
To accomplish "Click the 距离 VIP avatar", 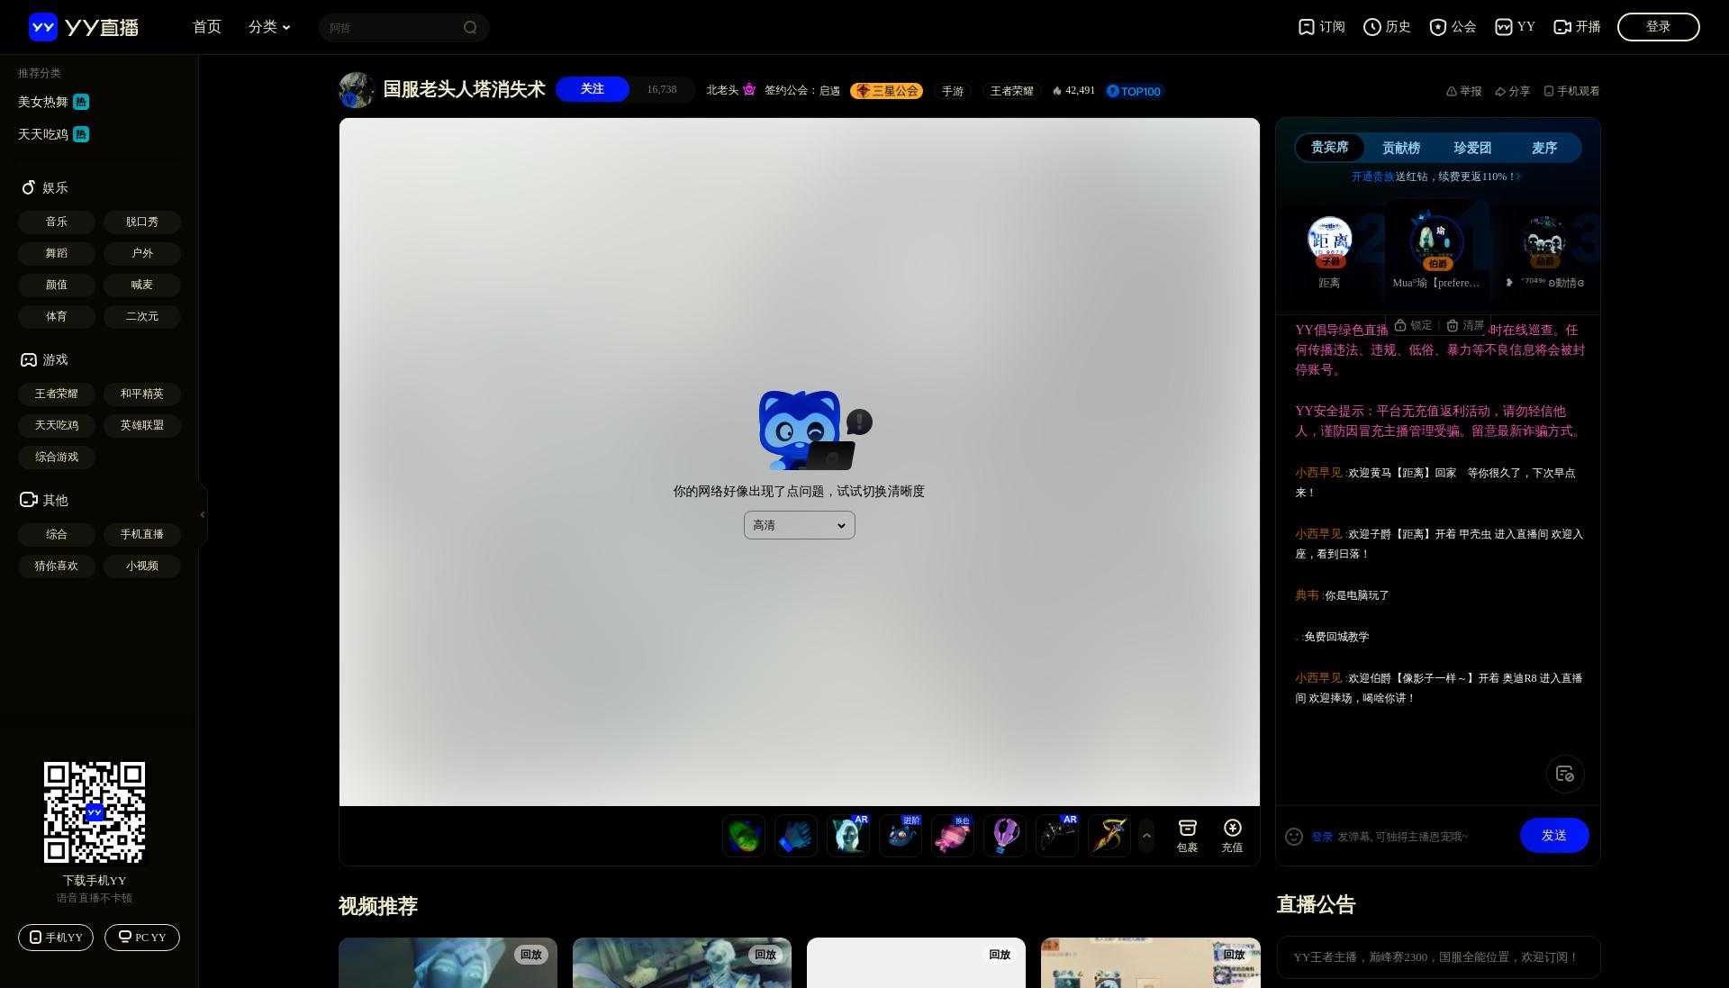I will click(x=1329, y=241).
